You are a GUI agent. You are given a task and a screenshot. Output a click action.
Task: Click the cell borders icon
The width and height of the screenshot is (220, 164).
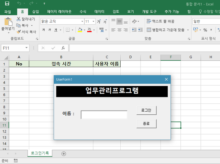pos(68,30)
